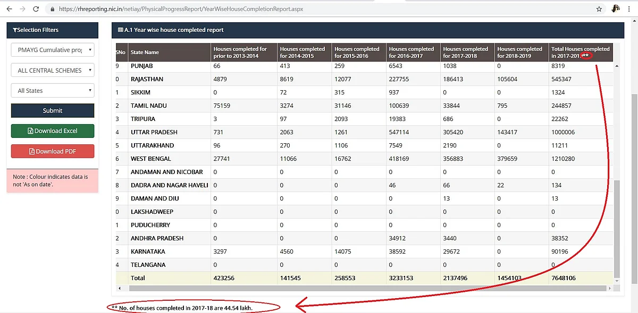Click Selection Filters panel header
Viewport: 638px width, 313px height.
(x=53, y=30)
